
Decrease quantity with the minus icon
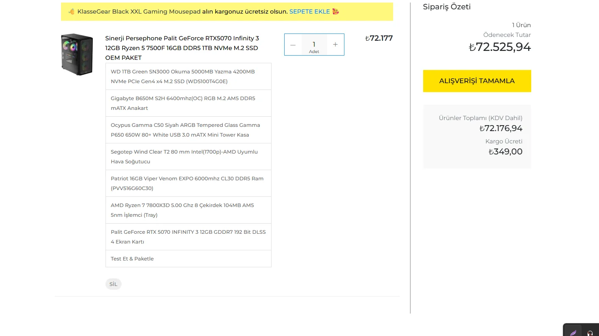click(293, 45)
